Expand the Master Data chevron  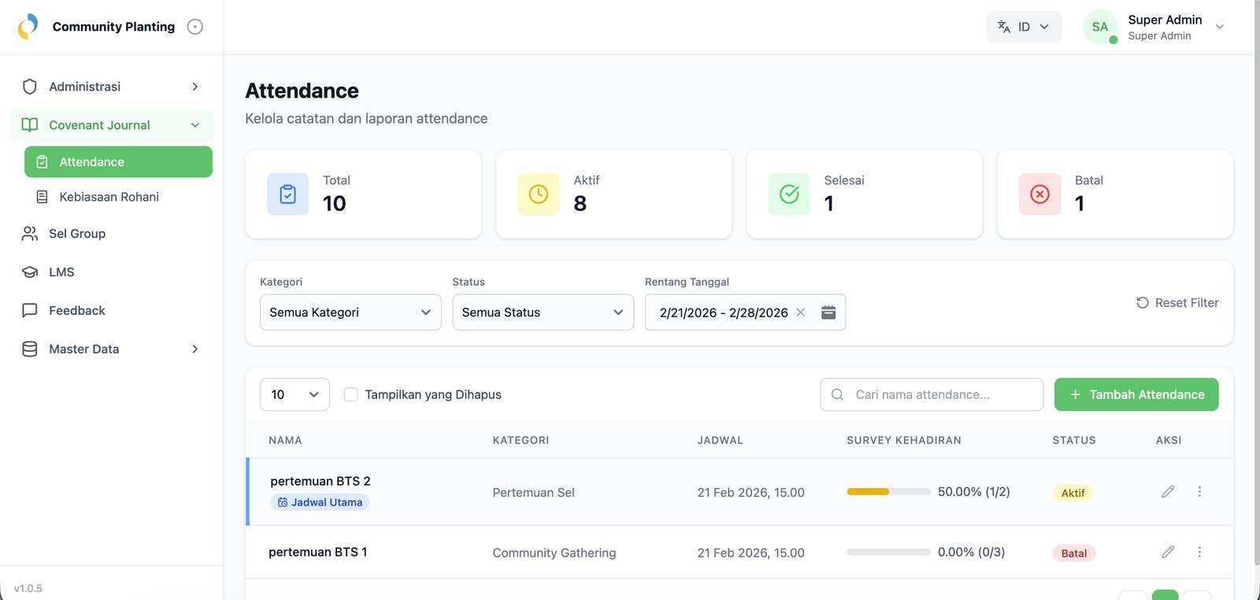(195, 349)
